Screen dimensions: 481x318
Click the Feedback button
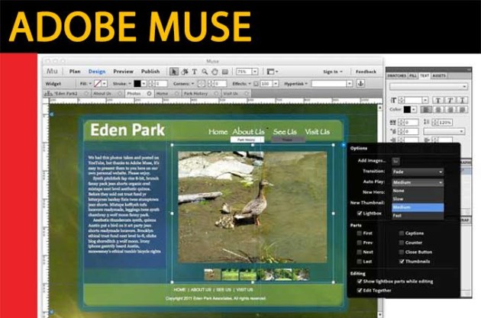point(366,72)
